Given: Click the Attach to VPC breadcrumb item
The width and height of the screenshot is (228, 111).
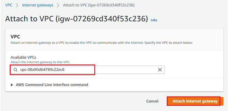Looking at the screenshot, I should click(99, 5).
